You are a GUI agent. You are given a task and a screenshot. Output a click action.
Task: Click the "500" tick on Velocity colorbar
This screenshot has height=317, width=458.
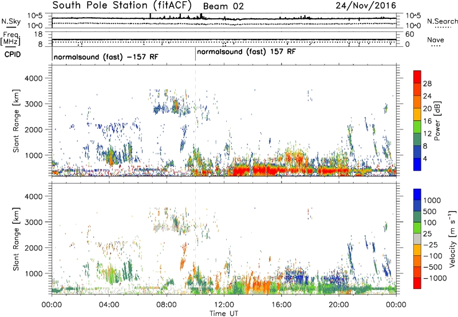pos(430,212)
